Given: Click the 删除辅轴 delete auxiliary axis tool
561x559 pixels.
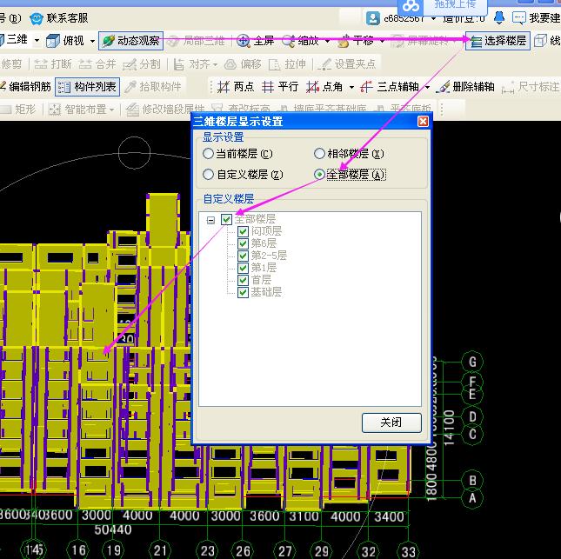Looking at the screenshot, I should coord(465,87).
